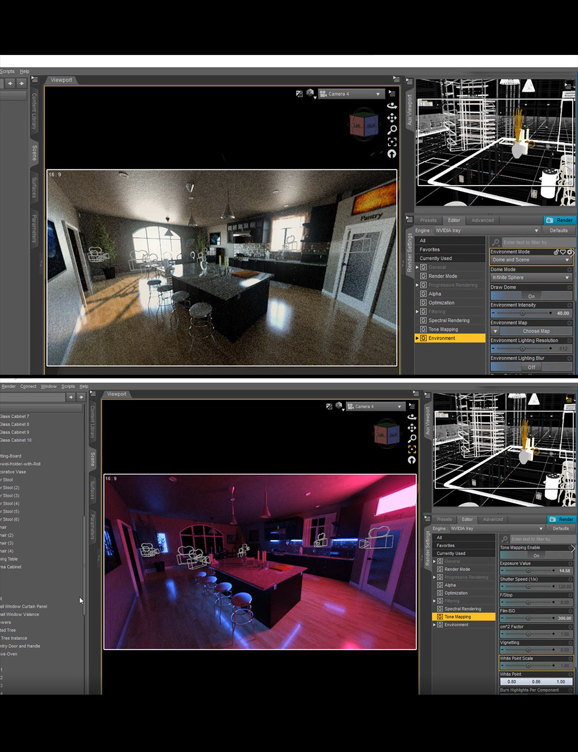Screen dimensions: 578x752
Task: Open Content Library side tab in top screenshot
Action: (34, 111)
